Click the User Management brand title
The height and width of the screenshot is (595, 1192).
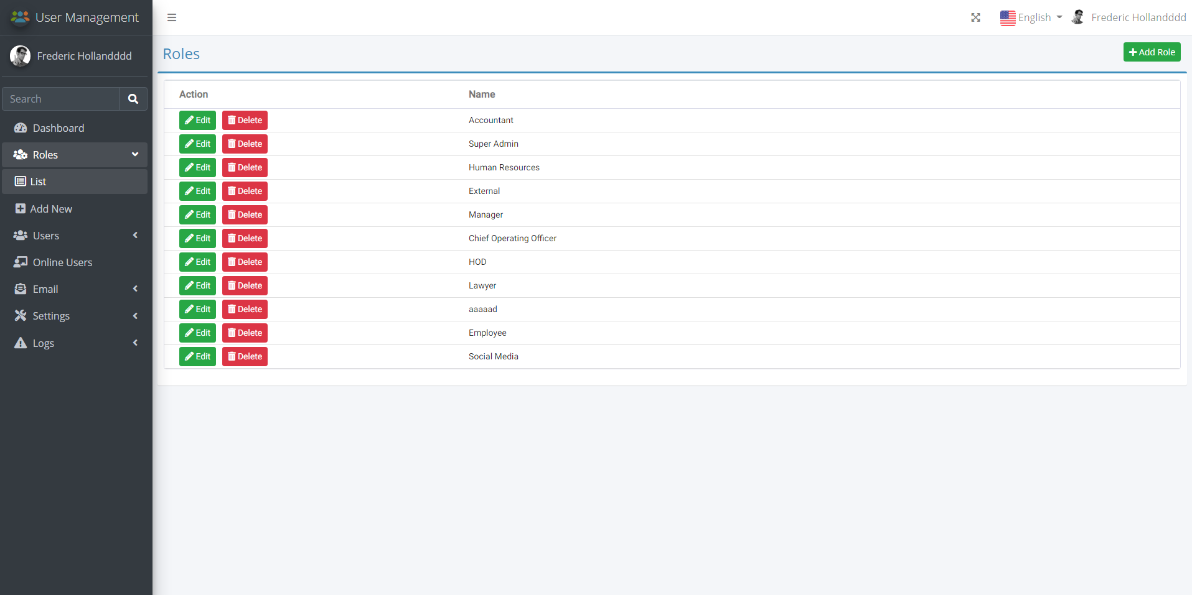tap(87, 17)
